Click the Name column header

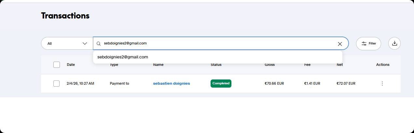point(158,65)
